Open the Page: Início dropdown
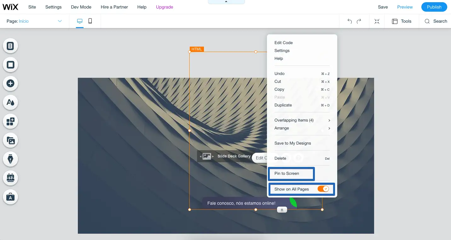The height and width of the screenshot is (240, 451). 34,21
